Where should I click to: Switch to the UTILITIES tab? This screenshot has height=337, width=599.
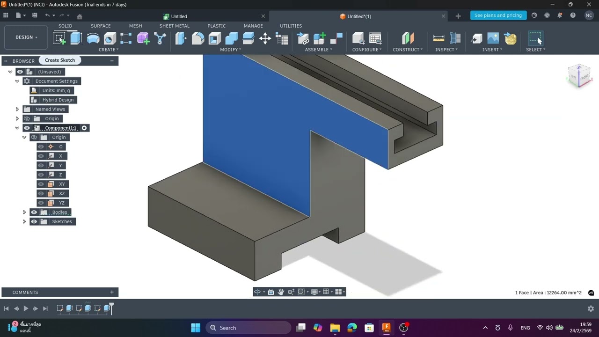tap(291, 26)
